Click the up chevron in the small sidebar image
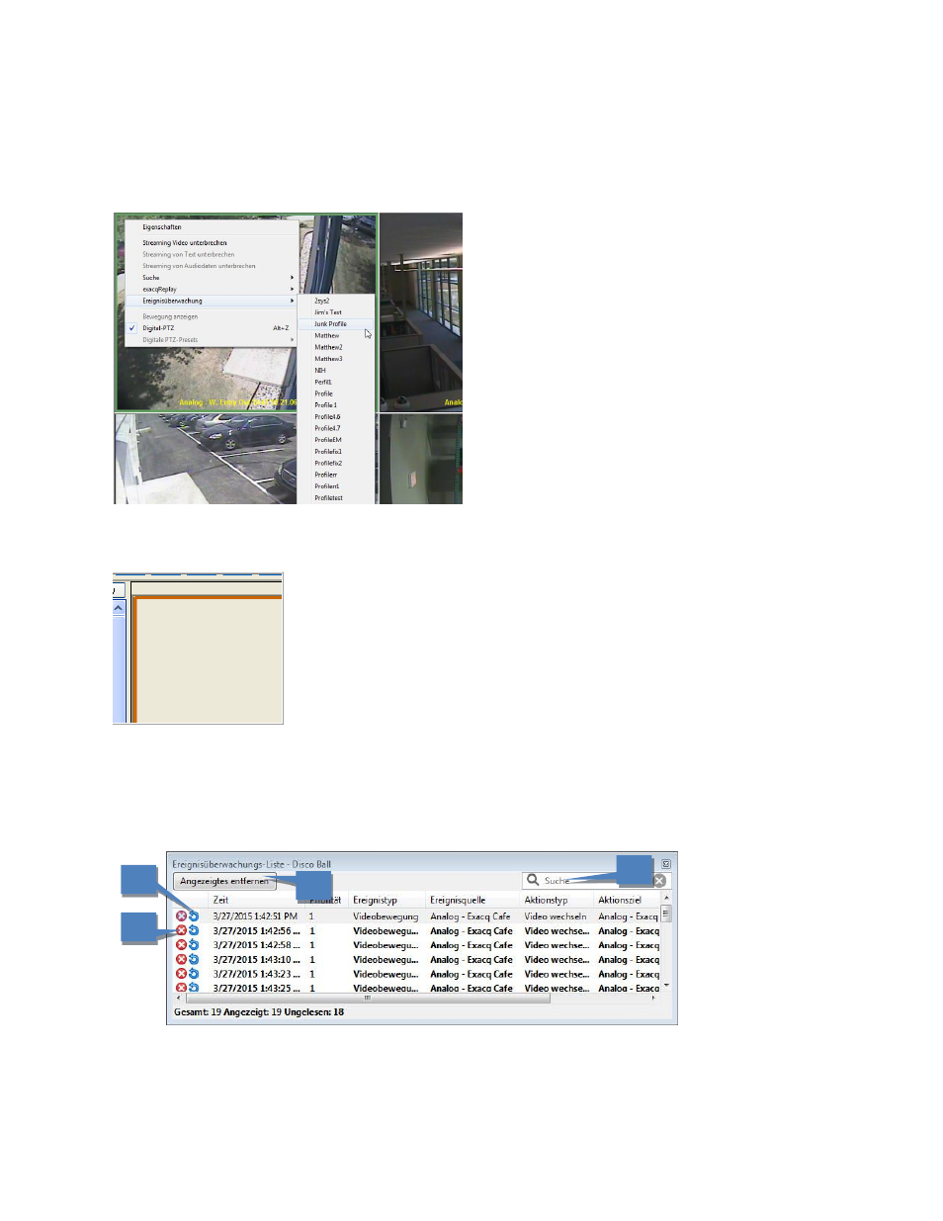943x1221 pixels. pyautogui.click(x=119, y=608)
